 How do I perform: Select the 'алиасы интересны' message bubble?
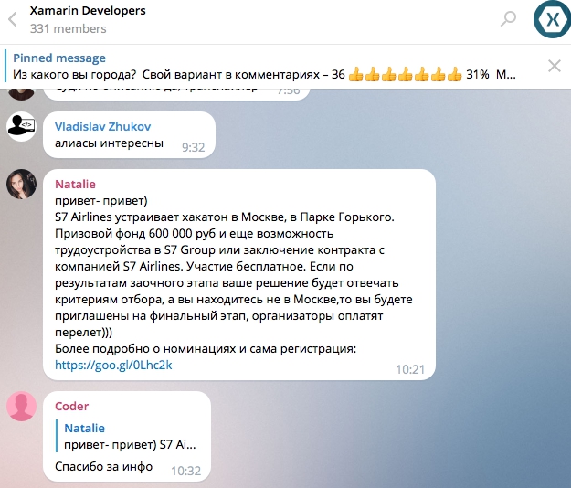(130, 134)
